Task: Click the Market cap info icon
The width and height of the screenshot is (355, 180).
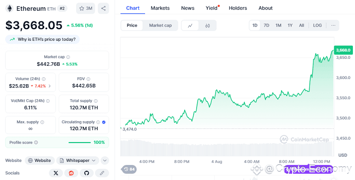Action: pos(68,57)
